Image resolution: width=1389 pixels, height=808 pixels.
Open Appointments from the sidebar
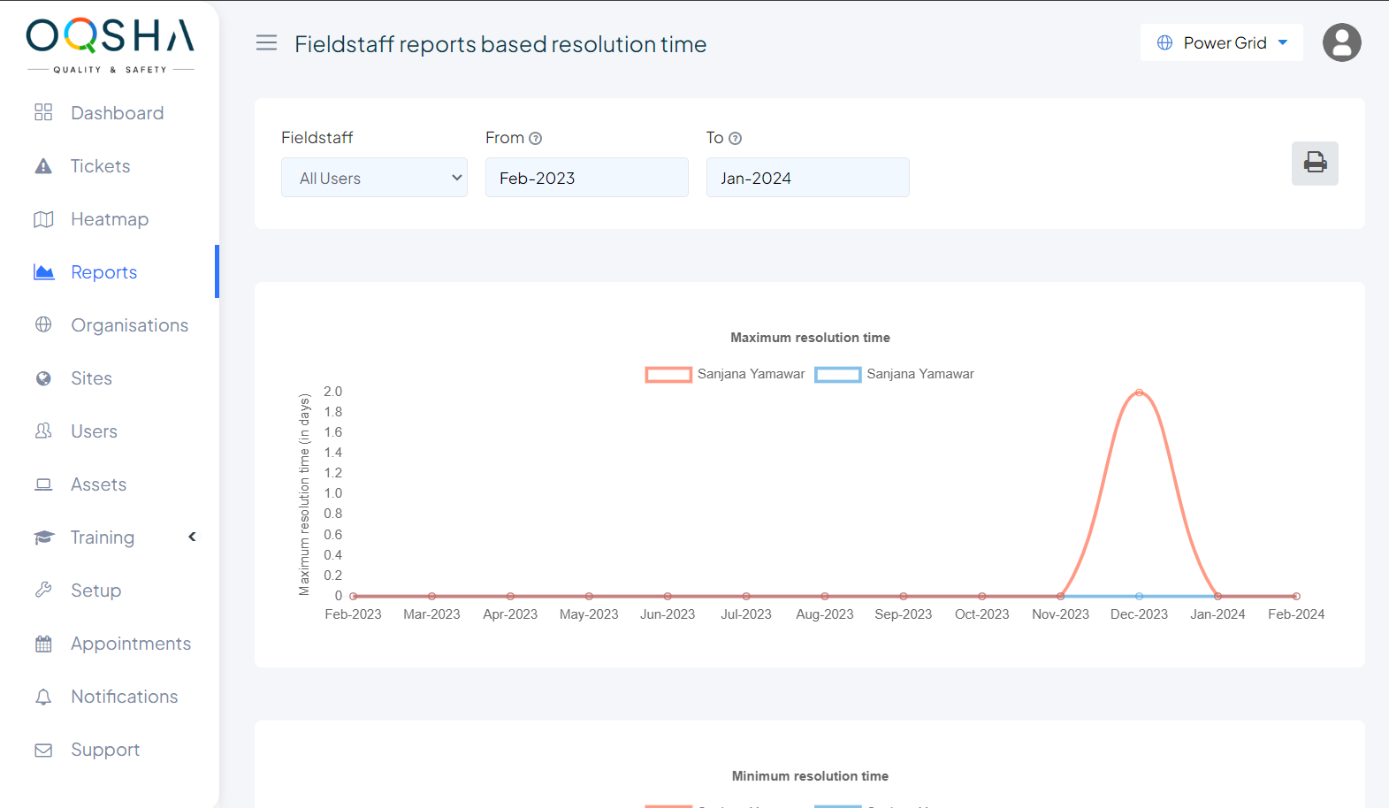coord(130,644)
